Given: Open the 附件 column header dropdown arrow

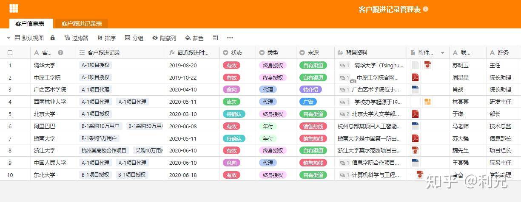Looking at the screenshot, I should click(442, 53).
